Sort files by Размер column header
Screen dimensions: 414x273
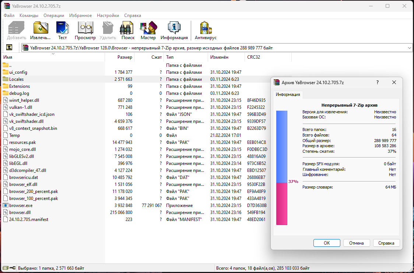point(124,57)
